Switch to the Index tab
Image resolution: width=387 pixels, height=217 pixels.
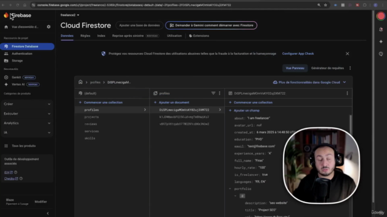pos(101,36)
